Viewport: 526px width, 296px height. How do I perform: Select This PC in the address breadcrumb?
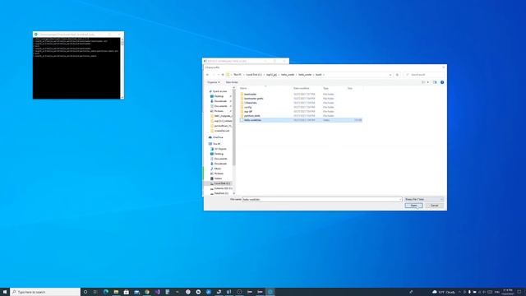238,75
